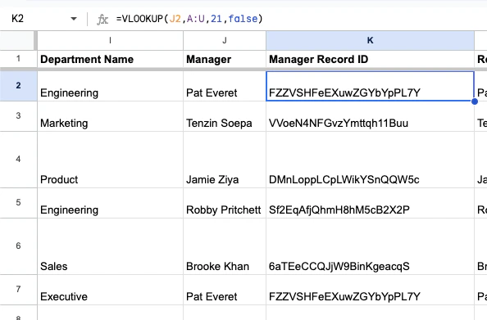This screenshot has width=487, height=320.
Task: Select row 7 FZZVSHFeEXuwZGYbYpPL7Y cell
Action: tap(370, 290)
